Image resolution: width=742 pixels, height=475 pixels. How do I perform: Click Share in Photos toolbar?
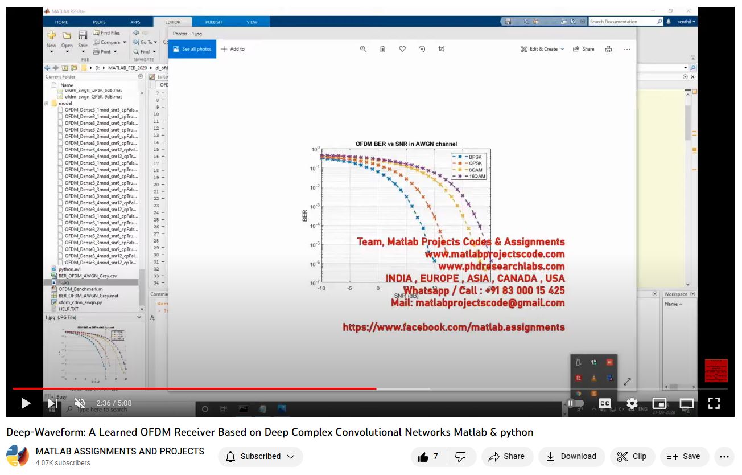[x=583, y=49]
